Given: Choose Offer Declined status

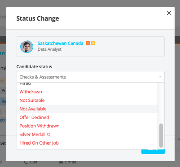Looking at the screenshot, I should point(87,117).
